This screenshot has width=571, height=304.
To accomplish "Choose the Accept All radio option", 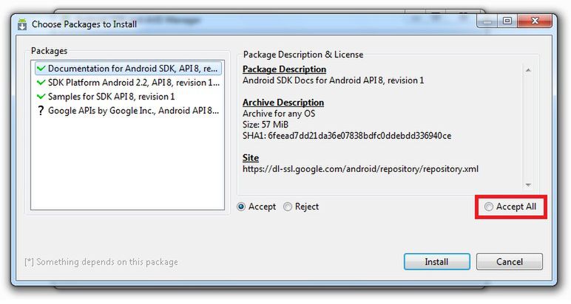I will [x=488, y=207].
